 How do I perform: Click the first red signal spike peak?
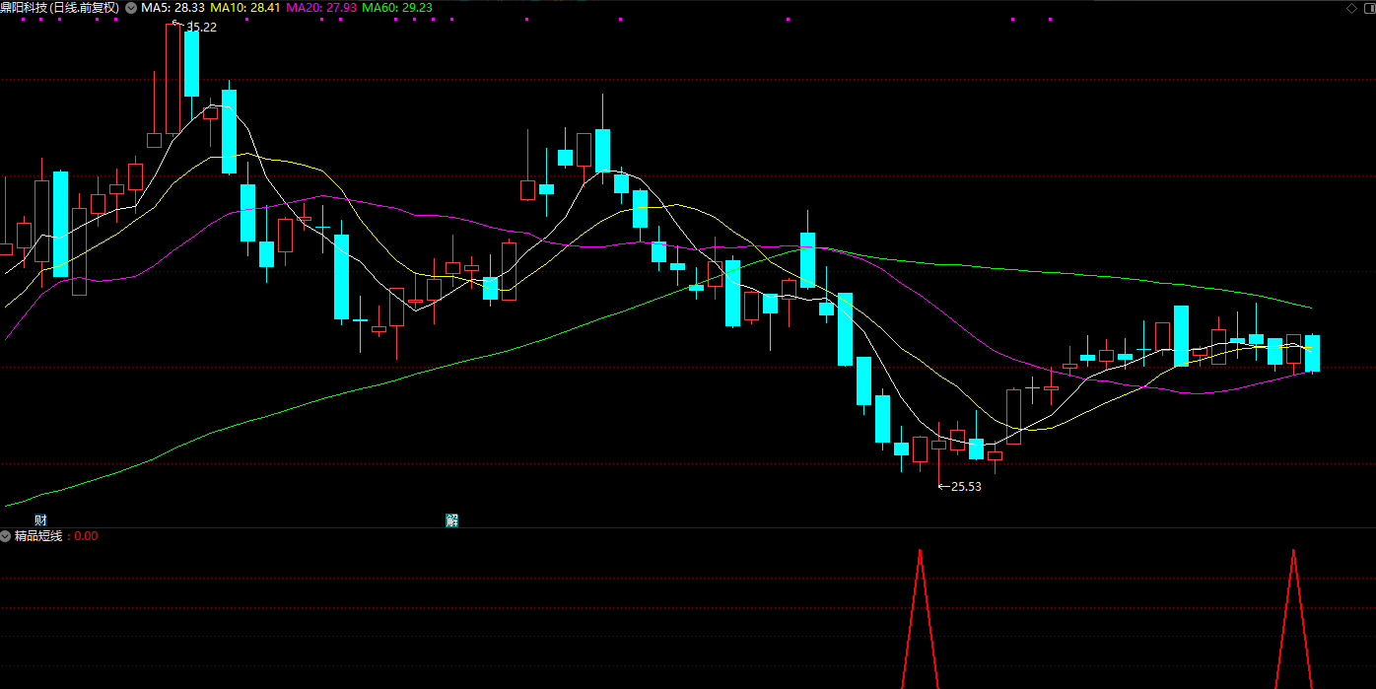coord(920,552)
